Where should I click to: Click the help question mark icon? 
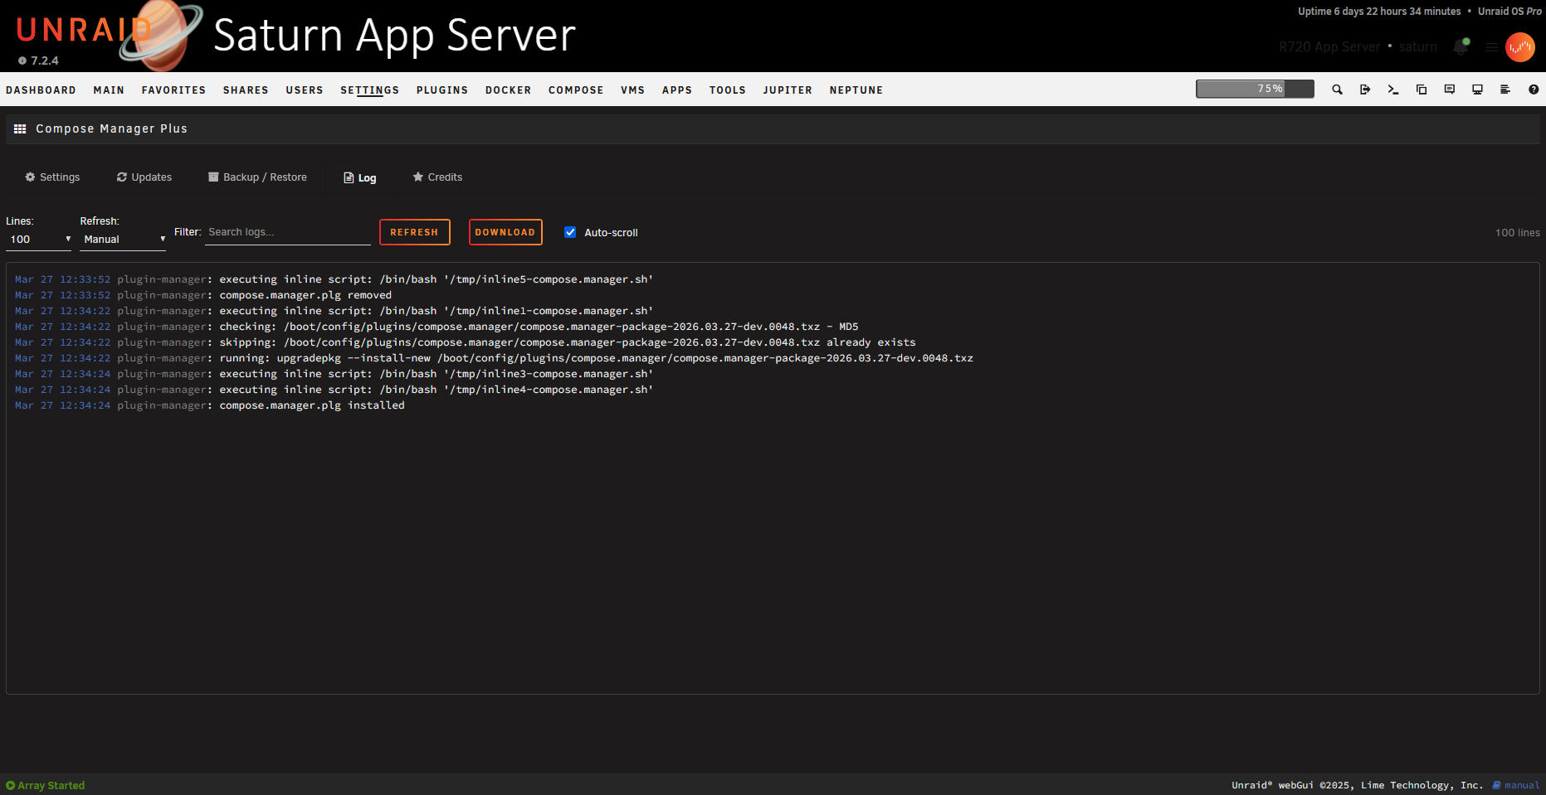coord(1534,90)
